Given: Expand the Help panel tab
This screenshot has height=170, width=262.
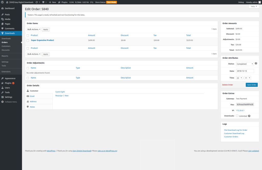Looking at the screenshot, I should (254, 6).
